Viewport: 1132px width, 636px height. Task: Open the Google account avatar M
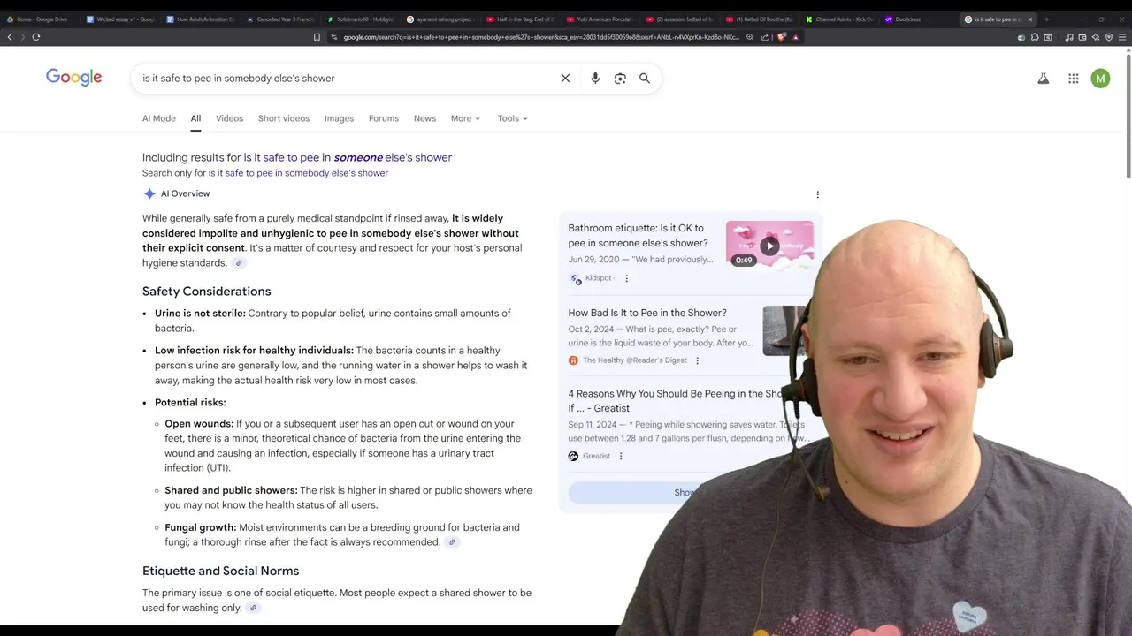(x=1100, y=79)
